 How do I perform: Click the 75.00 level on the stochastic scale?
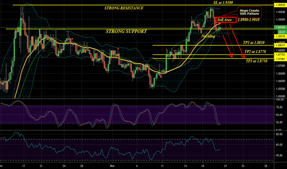coord(280,107)
